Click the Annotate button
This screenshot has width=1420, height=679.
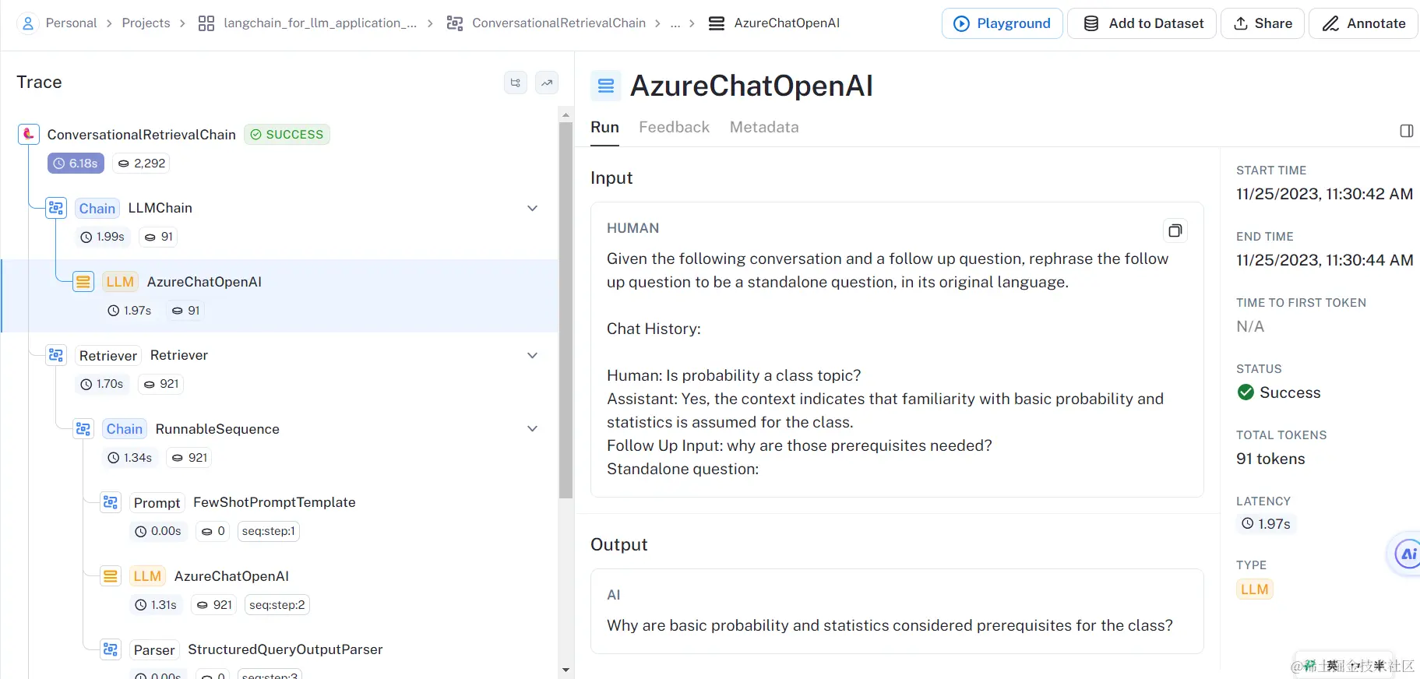[x=1363, y=23]
